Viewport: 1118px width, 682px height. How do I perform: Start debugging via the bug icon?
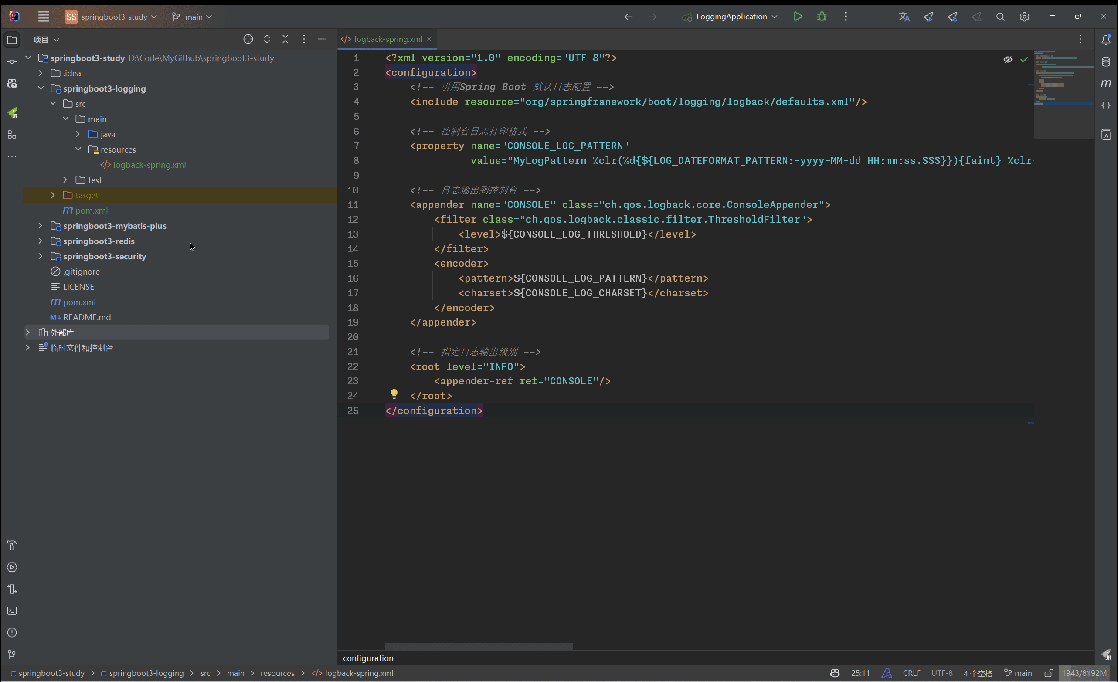[x=821, y=16]
